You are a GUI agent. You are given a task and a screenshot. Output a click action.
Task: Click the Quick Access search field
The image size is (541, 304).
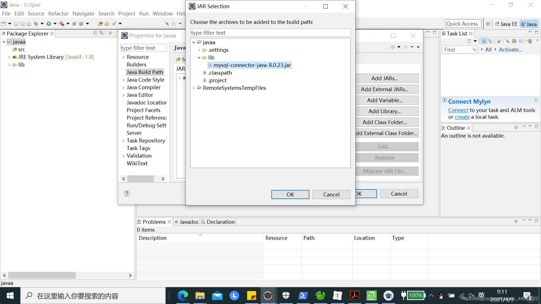coord(463,24)
